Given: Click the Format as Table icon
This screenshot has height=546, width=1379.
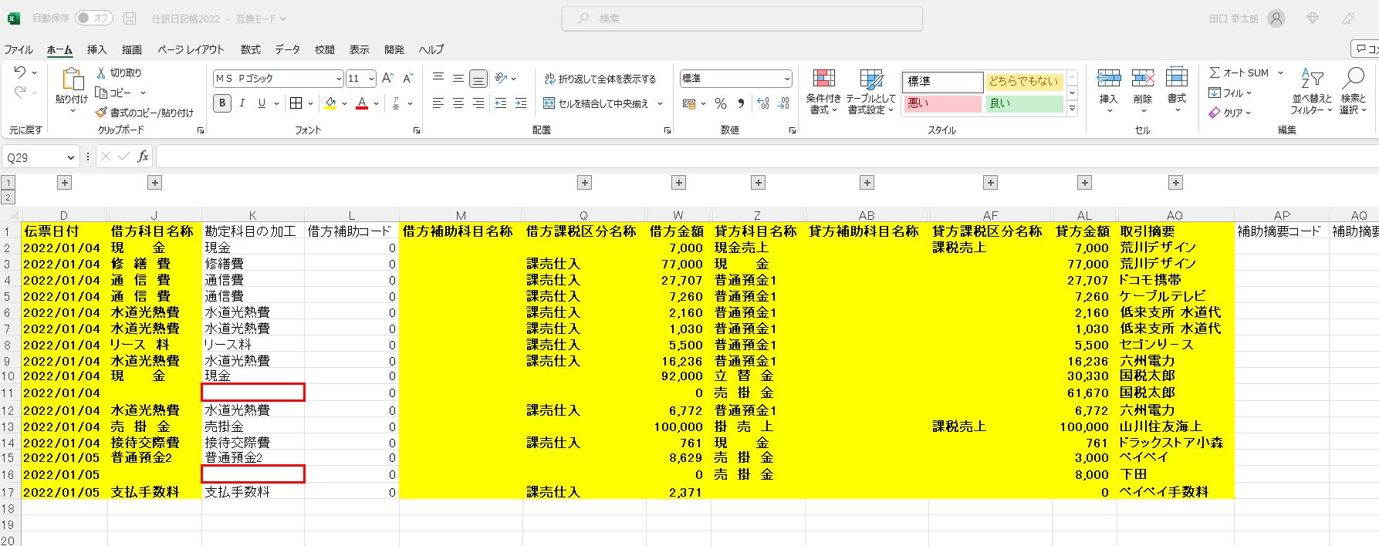Looking at the screenshot, I should coord(870,79).
